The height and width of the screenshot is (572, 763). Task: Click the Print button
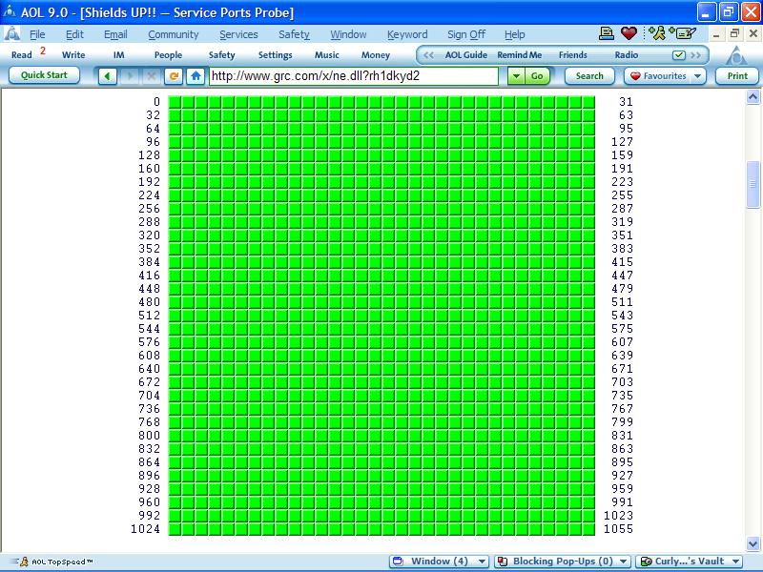point(737,76)
